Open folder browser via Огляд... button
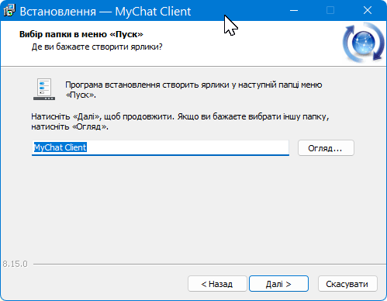This screenshot has width=387, height=301. point(326,148)
